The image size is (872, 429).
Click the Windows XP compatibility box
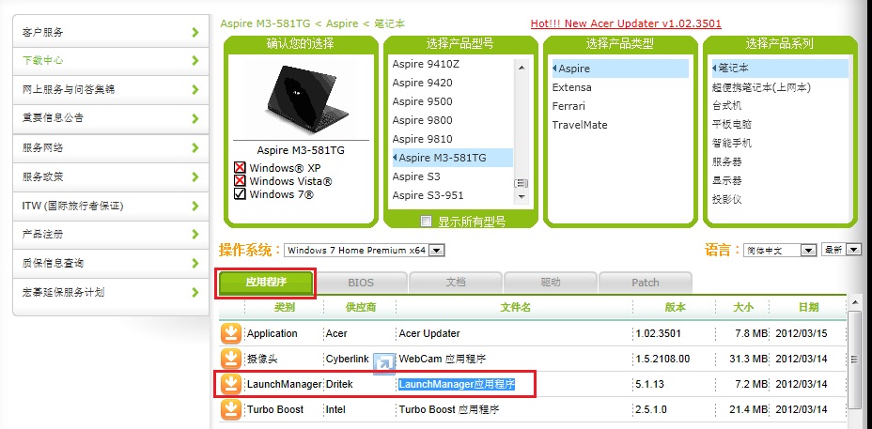click(241, 167)
